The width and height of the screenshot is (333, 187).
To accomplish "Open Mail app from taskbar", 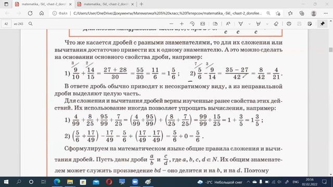I will coord(96,182).
